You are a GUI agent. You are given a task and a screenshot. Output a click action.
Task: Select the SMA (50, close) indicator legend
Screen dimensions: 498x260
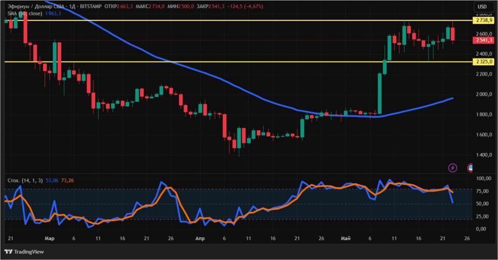click(25, 13)
